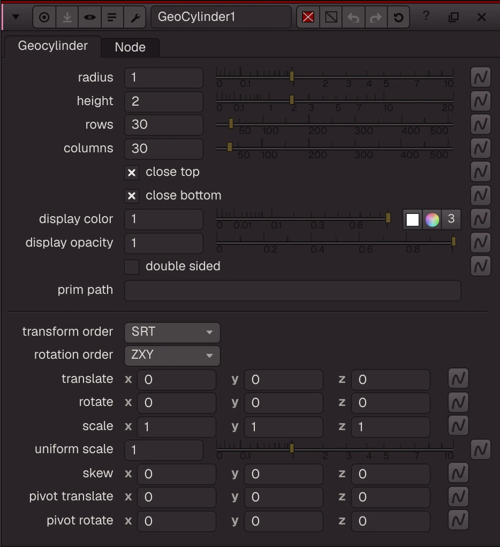Open display color animation curve button
Viewport: 500px width, 547px height.
click(481, 219)
